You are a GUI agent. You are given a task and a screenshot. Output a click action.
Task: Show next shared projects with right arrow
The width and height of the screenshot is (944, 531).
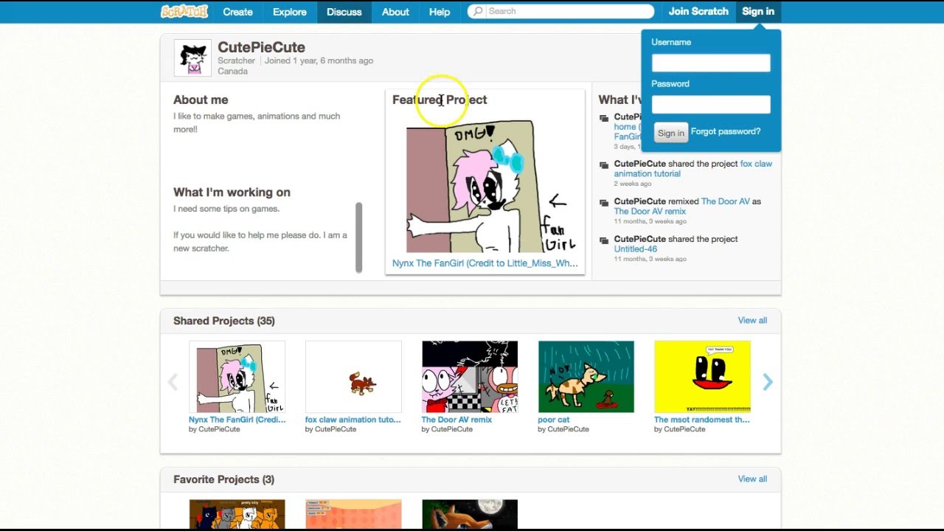tap(768, 381)
